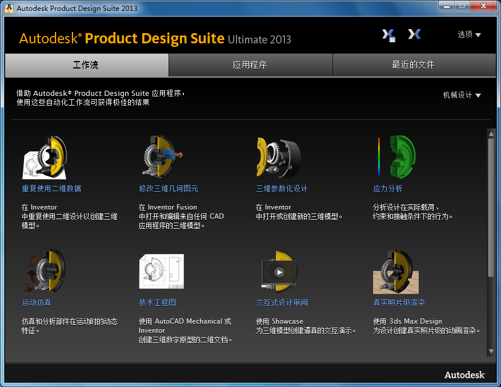
Task: Click the text 分析设计在实际载荷、
Action: click(x=406, y=207)
